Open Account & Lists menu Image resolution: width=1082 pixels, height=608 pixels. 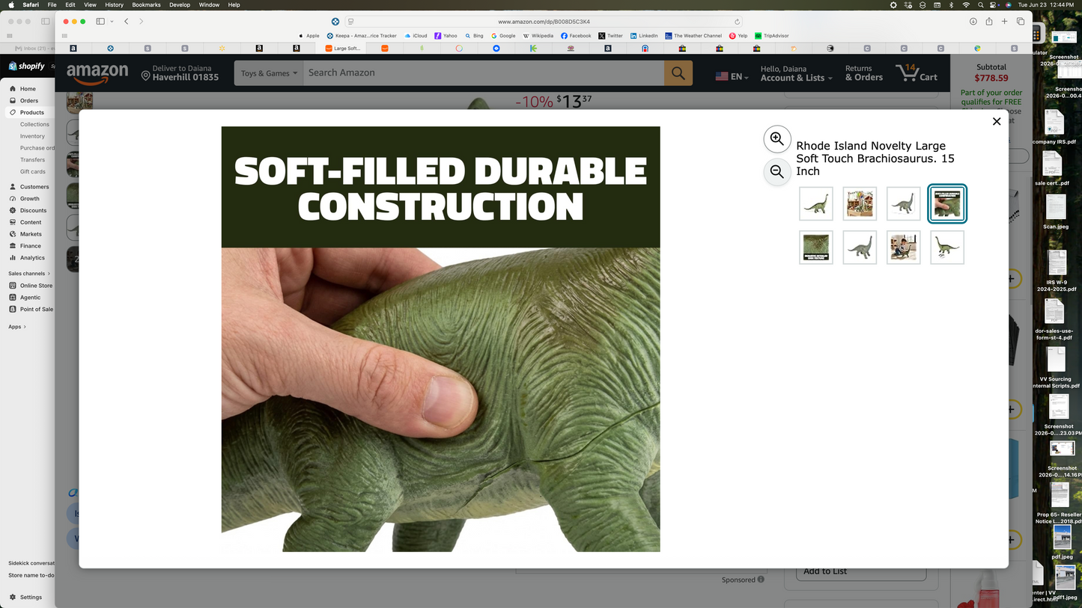click(796, 73)
